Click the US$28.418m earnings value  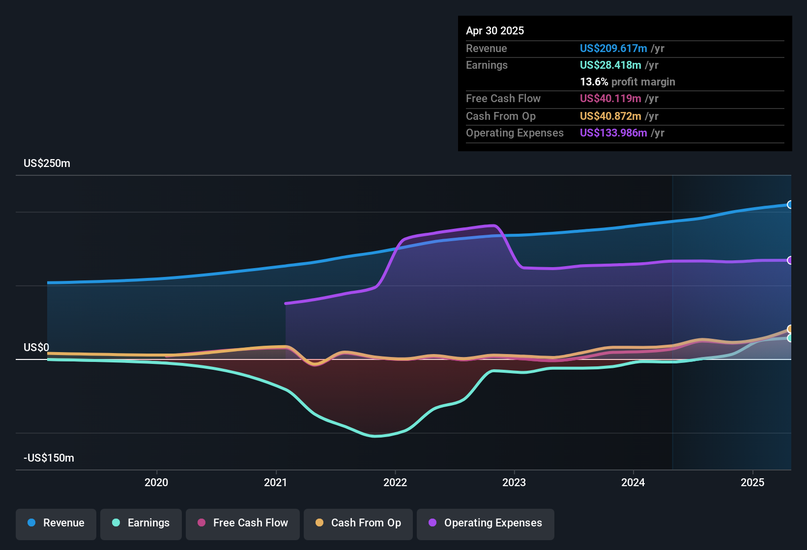click(x=610, y=65)
